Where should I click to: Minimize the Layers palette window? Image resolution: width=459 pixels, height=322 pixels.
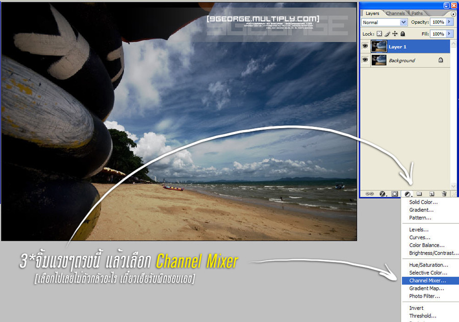click(446, 5)
